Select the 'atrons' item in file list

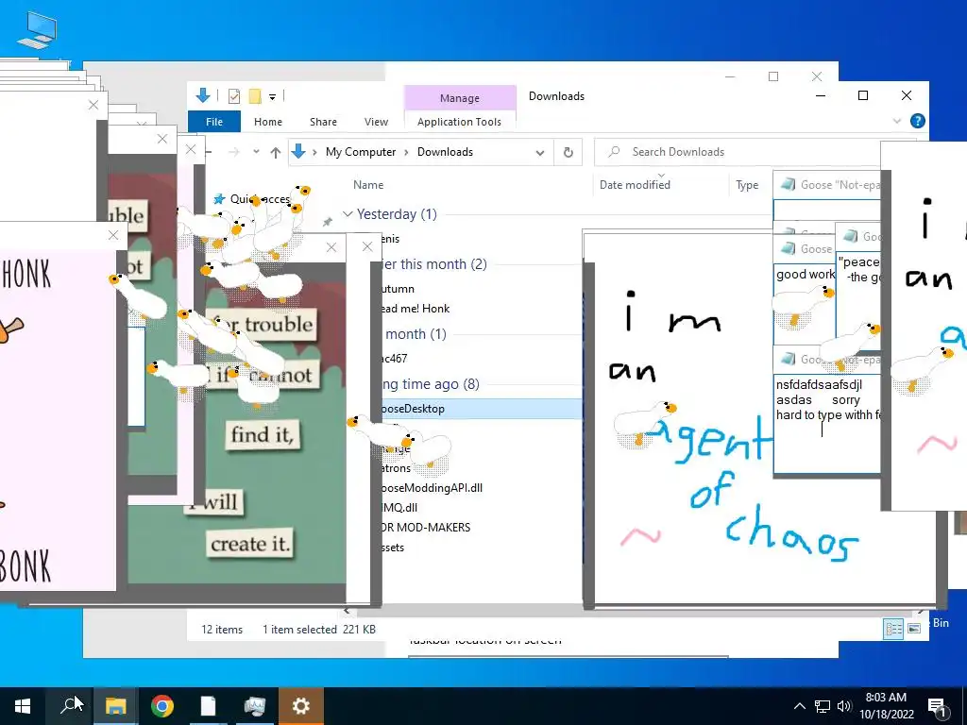pos(396,468)
